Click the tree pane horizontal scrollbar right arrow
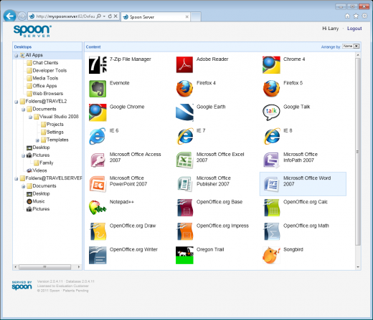The height and width of the screenshot is (320, 373). click(79, 267)
